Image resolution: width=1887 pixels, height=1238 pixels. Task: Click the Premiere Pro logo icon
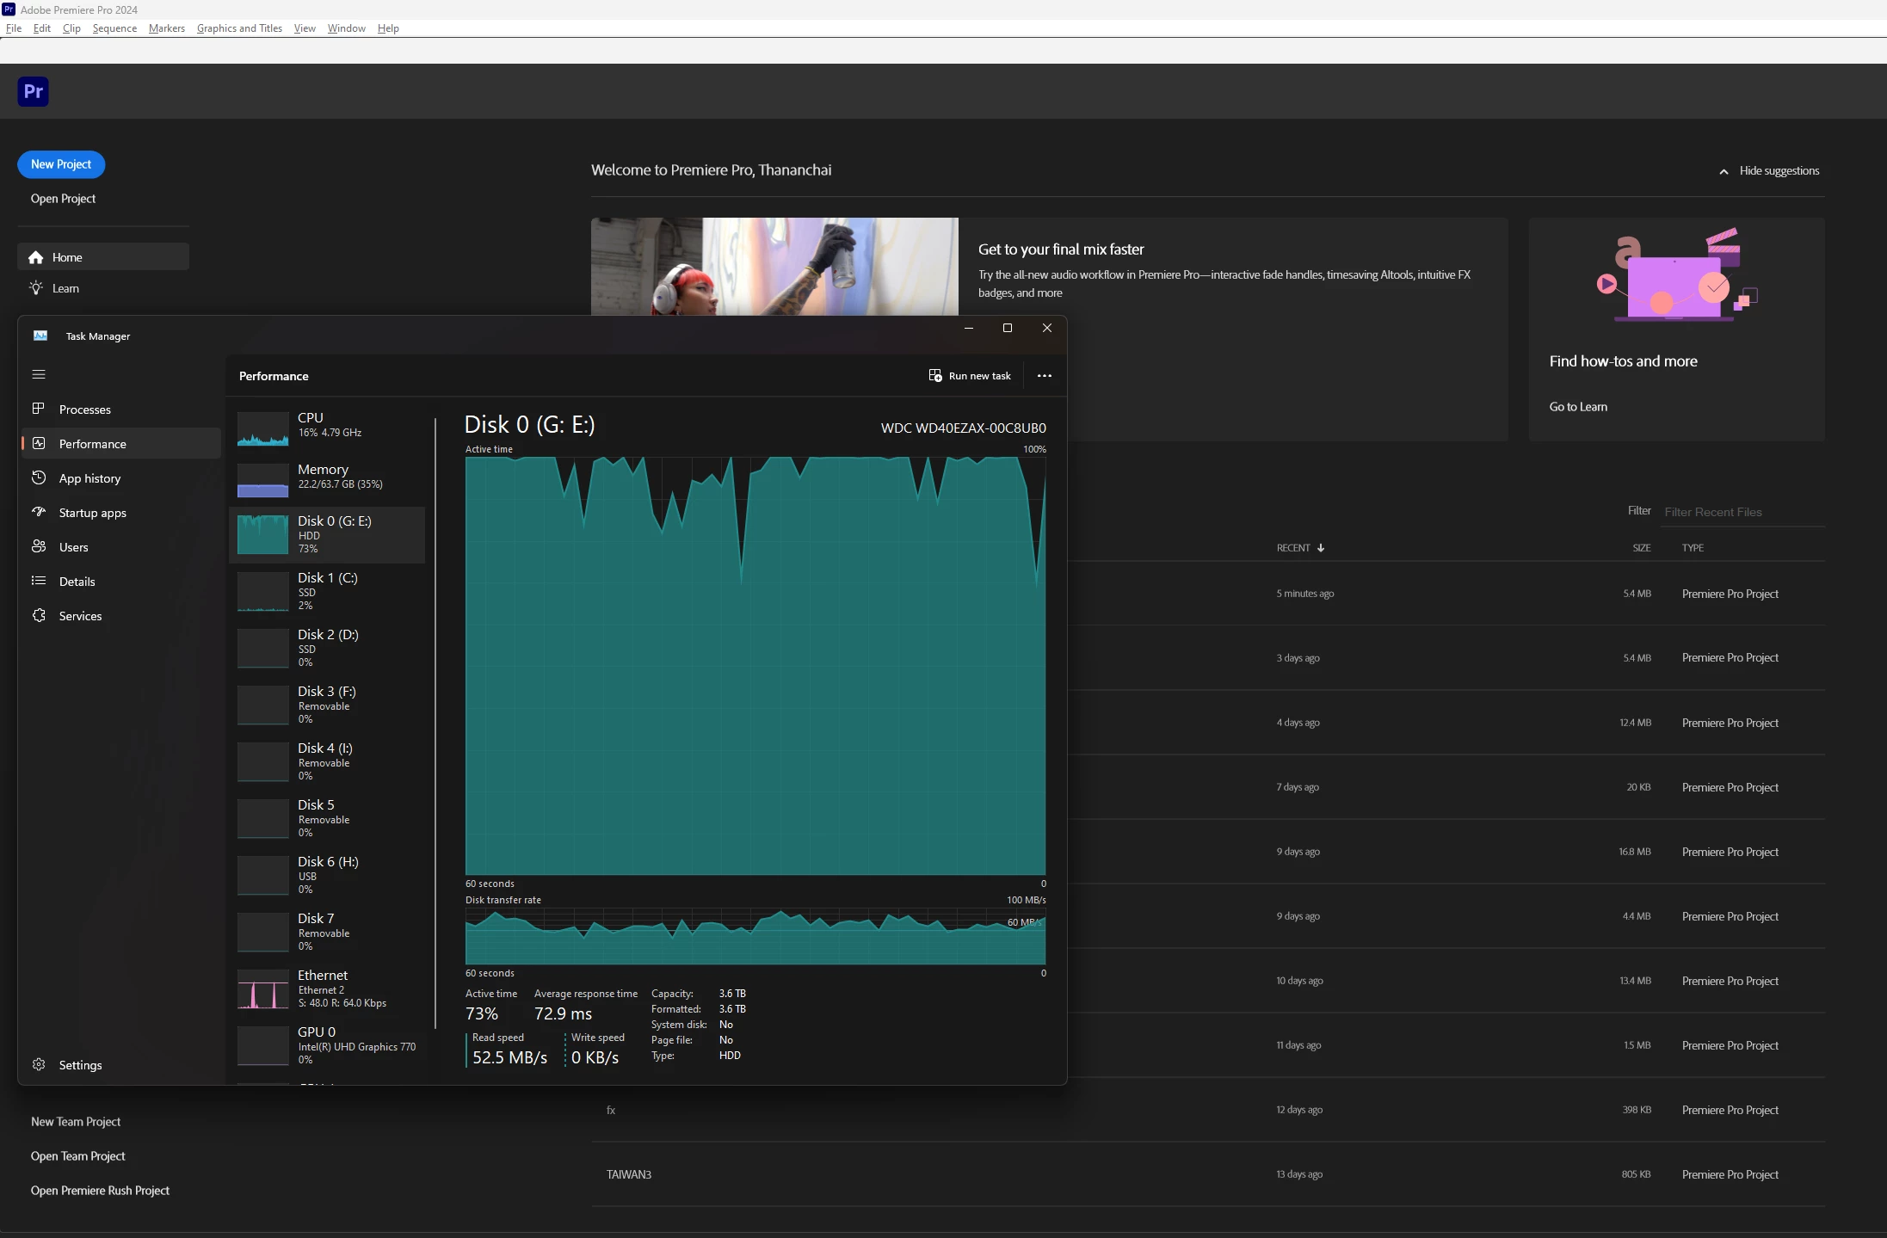click(33, 91)
